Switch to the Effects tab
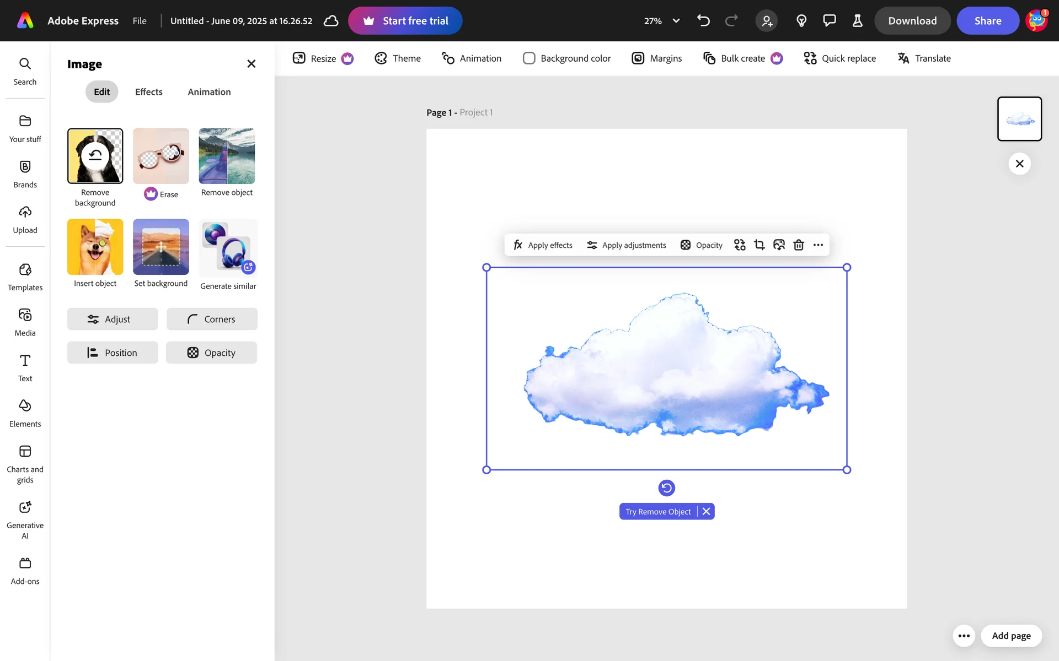This screenshot has height=661, width=1059. pyautogui.click(x=148, y=92)
